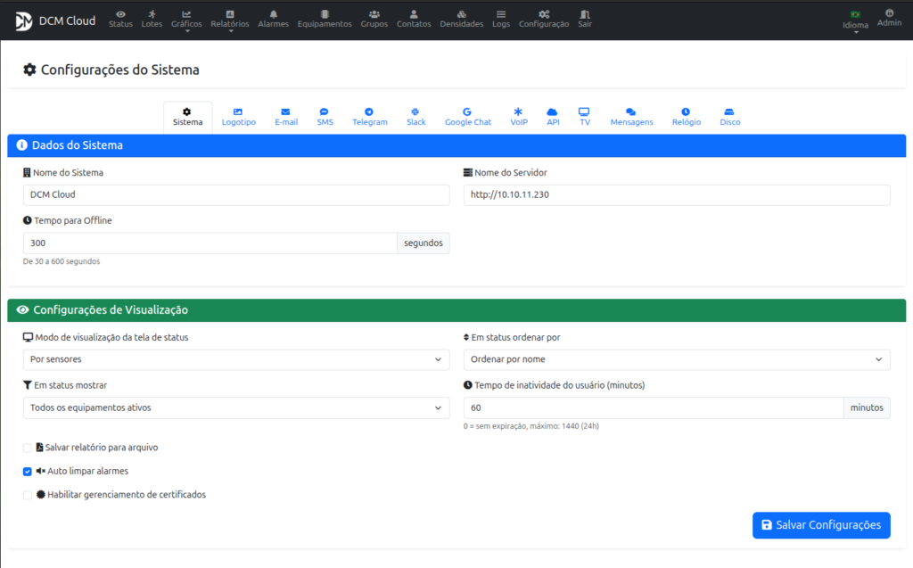The height and width of the screenshot is (568, 913).
Task: Open Densidades in the navbar
Action: coord(461,19)
